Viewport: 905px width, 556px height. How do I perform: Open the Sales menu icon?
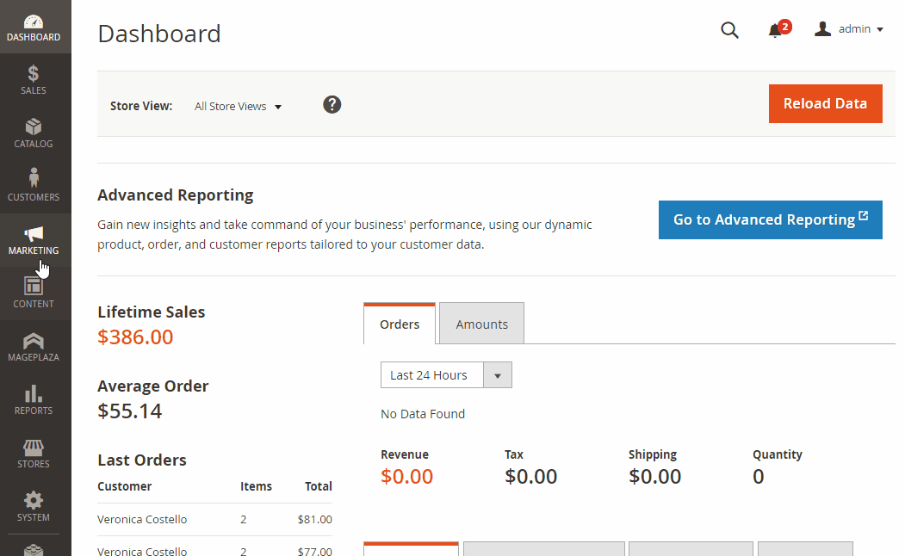tap(34, 74)
